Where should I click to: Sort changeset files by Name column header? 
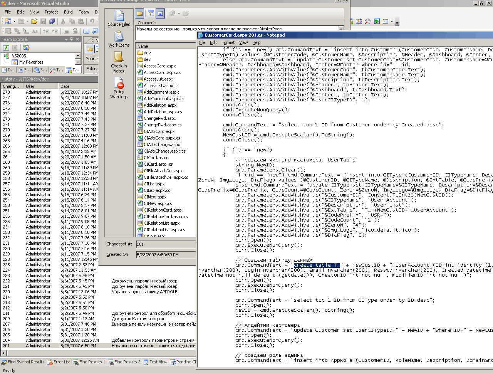tap(166, 46)
